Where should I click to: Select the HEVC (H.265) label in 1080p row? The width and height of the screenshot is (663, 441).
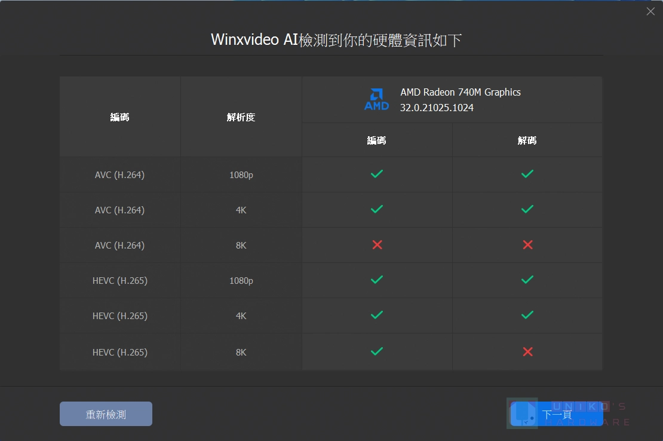(x=120, y=281)
